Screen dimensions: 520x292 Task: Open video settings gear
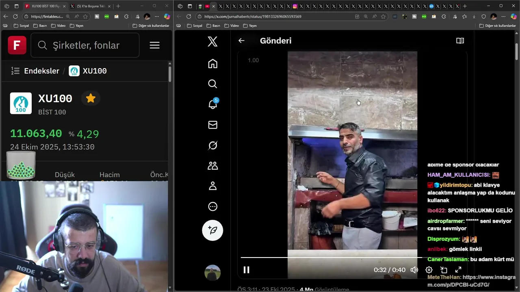429,270
